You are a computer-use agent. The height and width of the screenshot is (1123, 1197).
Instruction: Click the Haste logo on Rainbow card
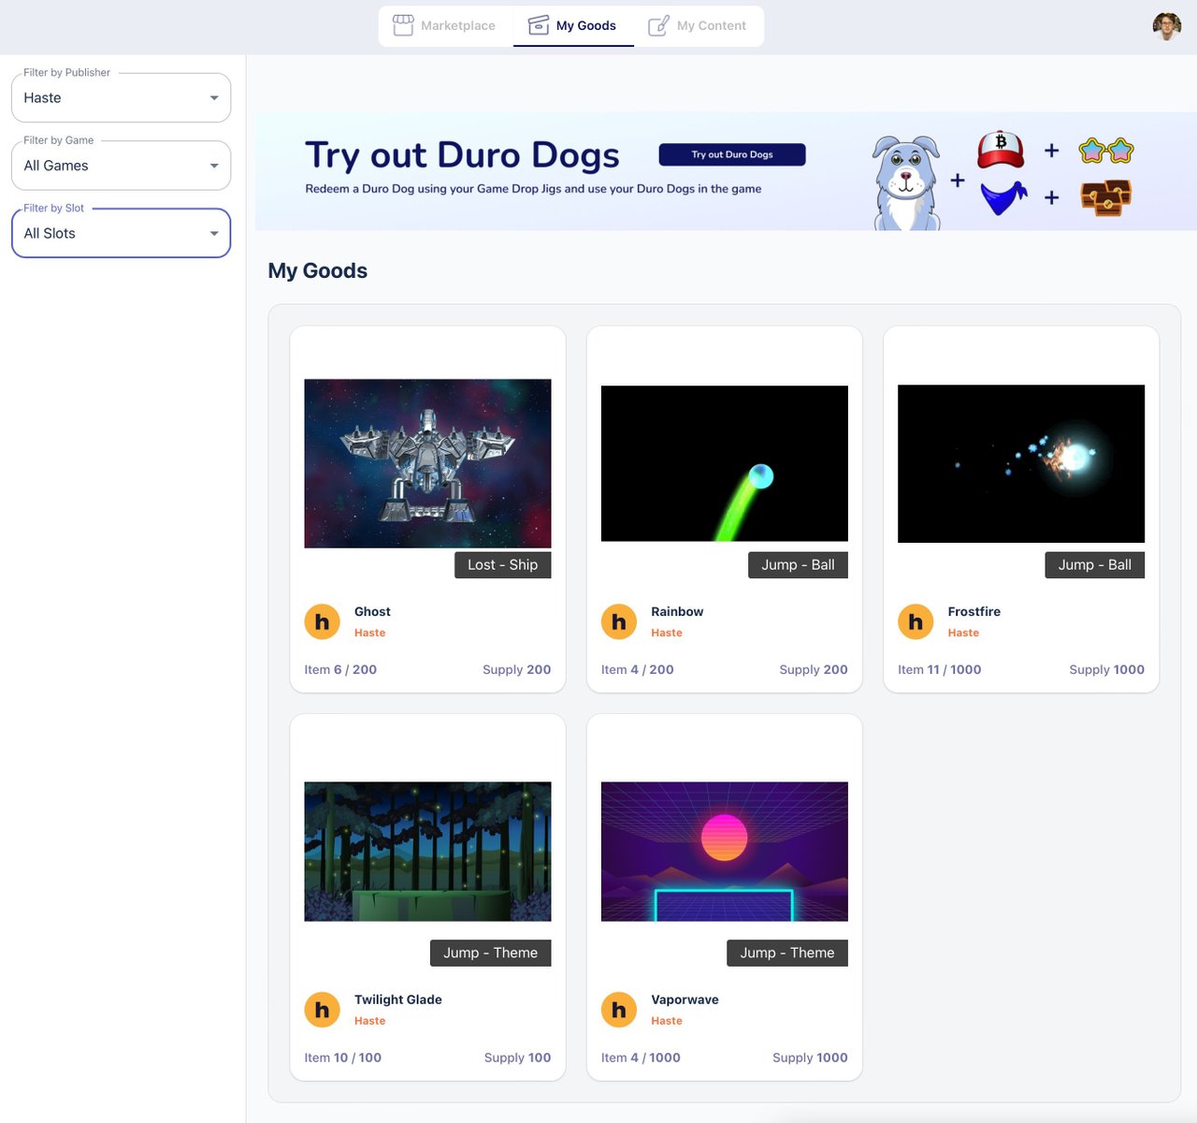tap(619, 621)
